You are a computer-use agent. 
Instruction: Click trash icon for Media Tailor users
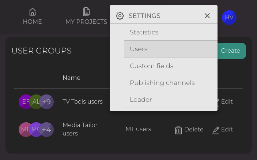(x=178, y=130)
